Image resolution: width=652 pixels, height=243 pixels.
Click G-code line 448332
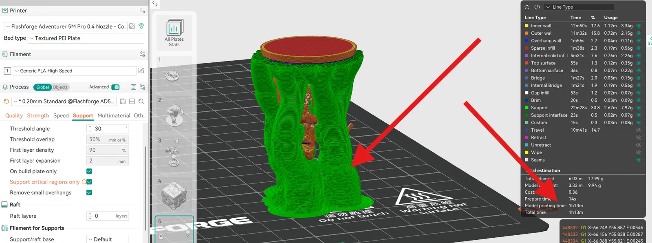click(x=603, y=228)
